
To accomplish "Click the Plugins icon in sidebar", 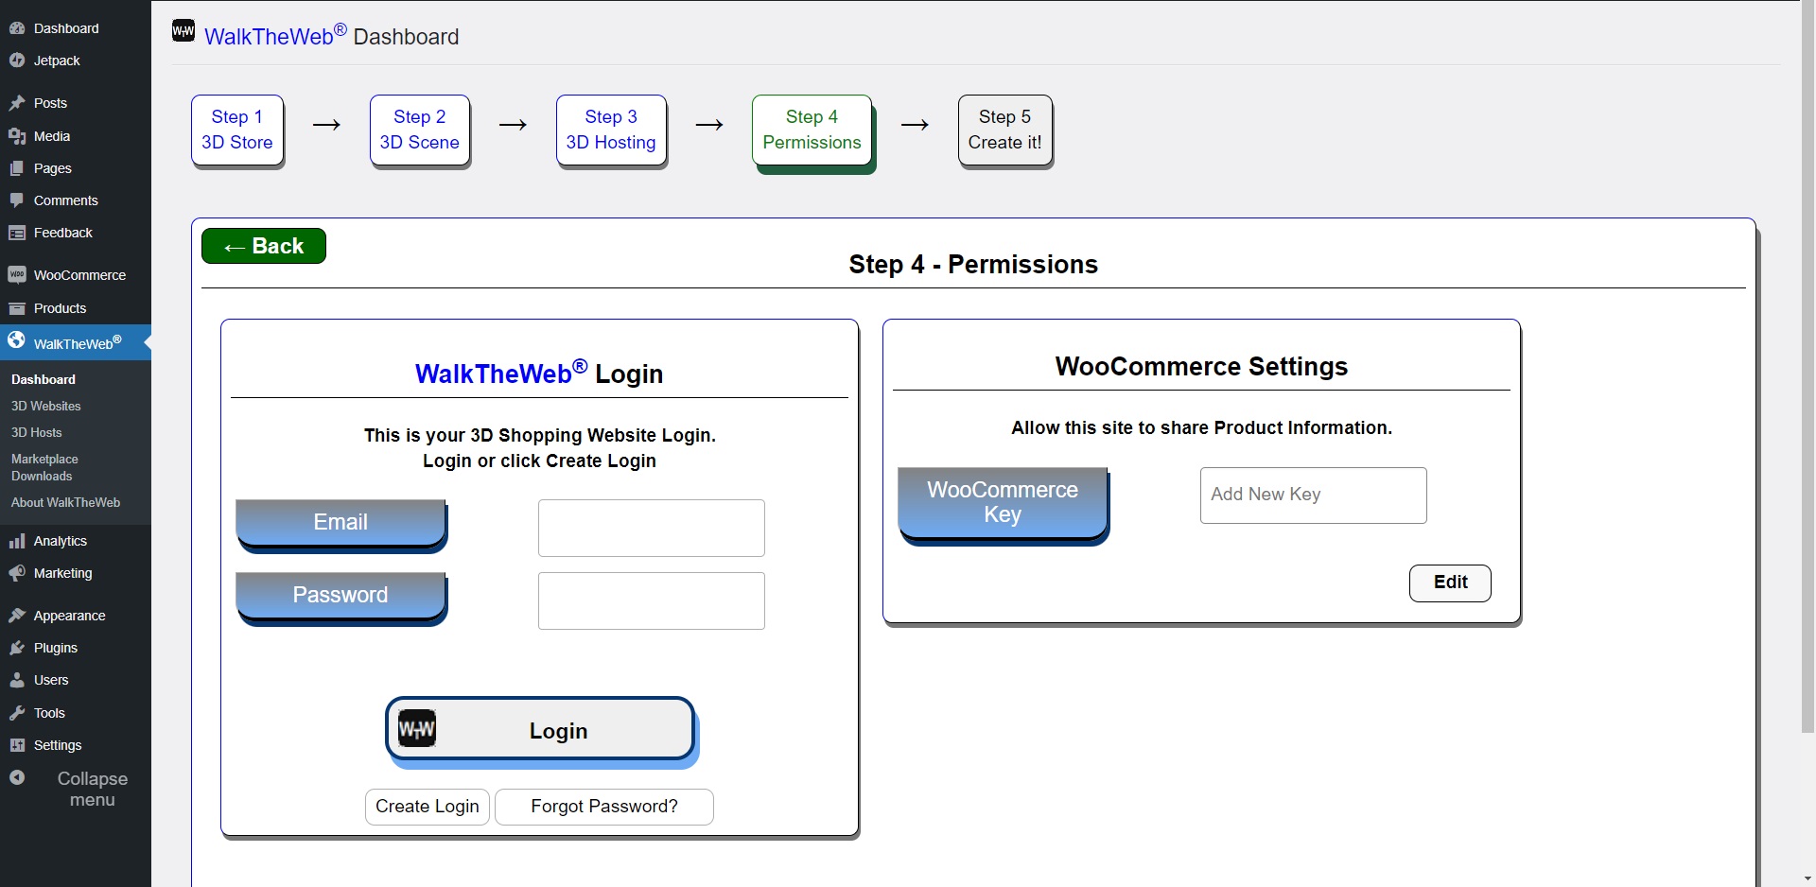I will point(17,648).
